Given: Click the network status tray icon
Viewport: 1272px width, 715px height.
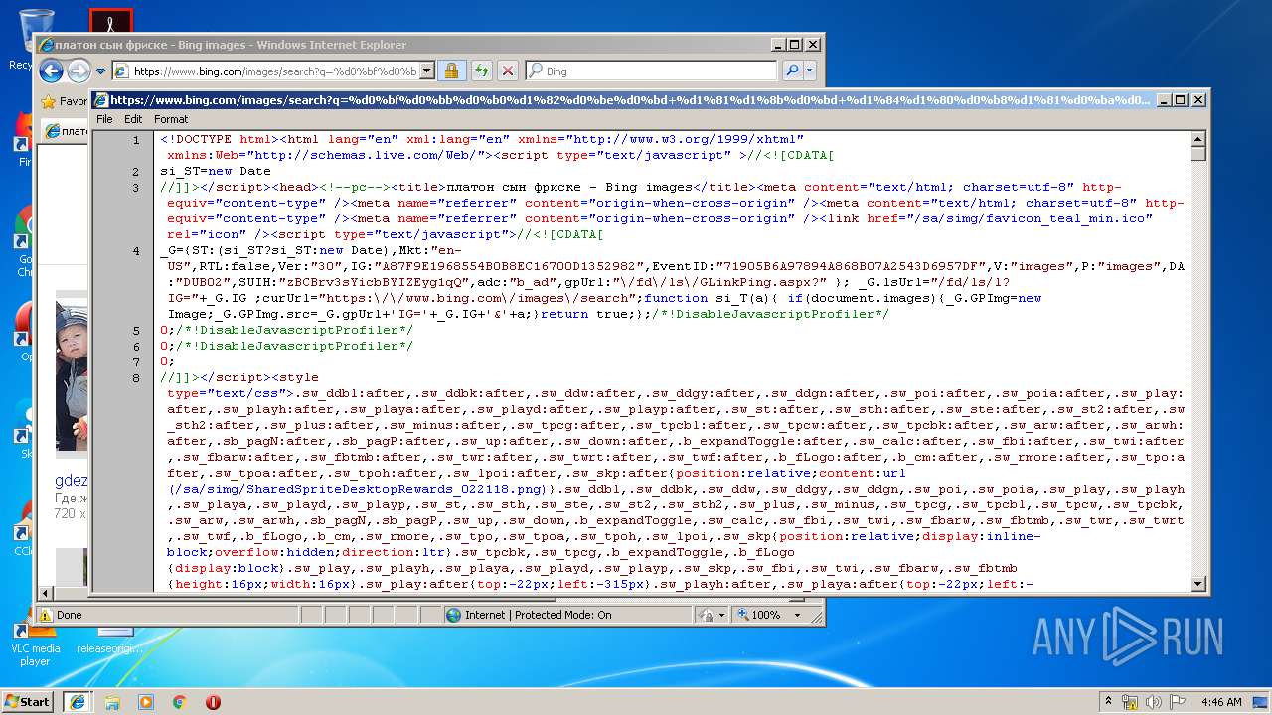Looking at the screenshot, I should click(1131, 701).
